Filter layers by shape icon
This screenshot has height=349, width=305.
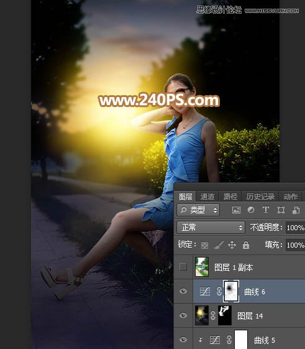281,210
